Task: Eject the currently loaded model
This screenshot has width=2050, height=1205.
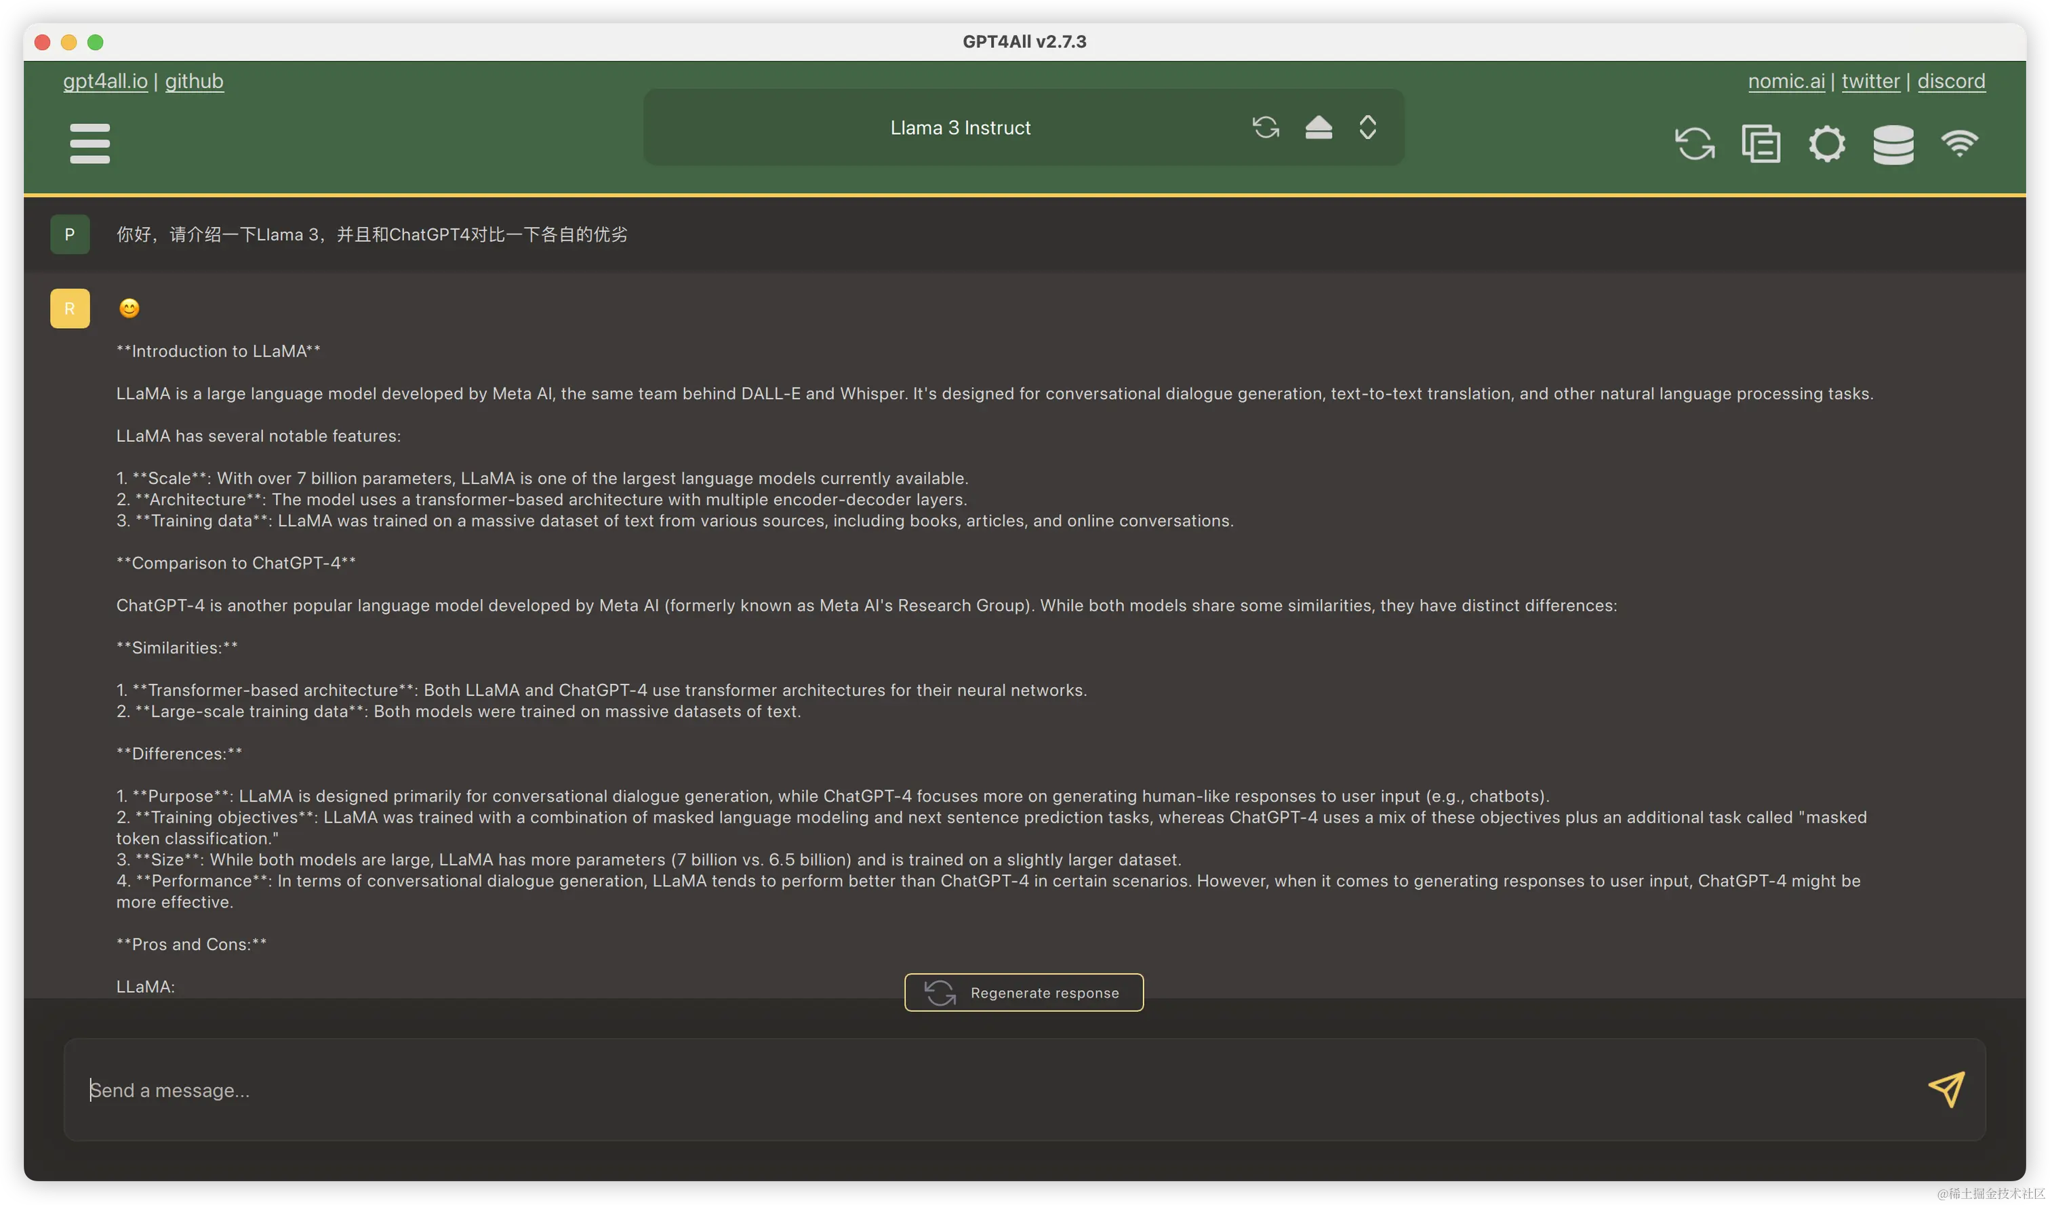Action: 1318,127
